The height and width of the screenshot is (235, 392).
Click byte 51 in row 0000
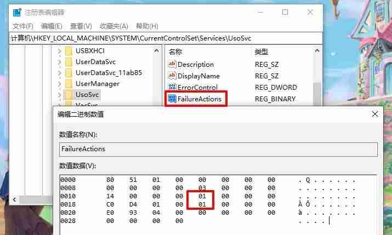pos(133,180)
